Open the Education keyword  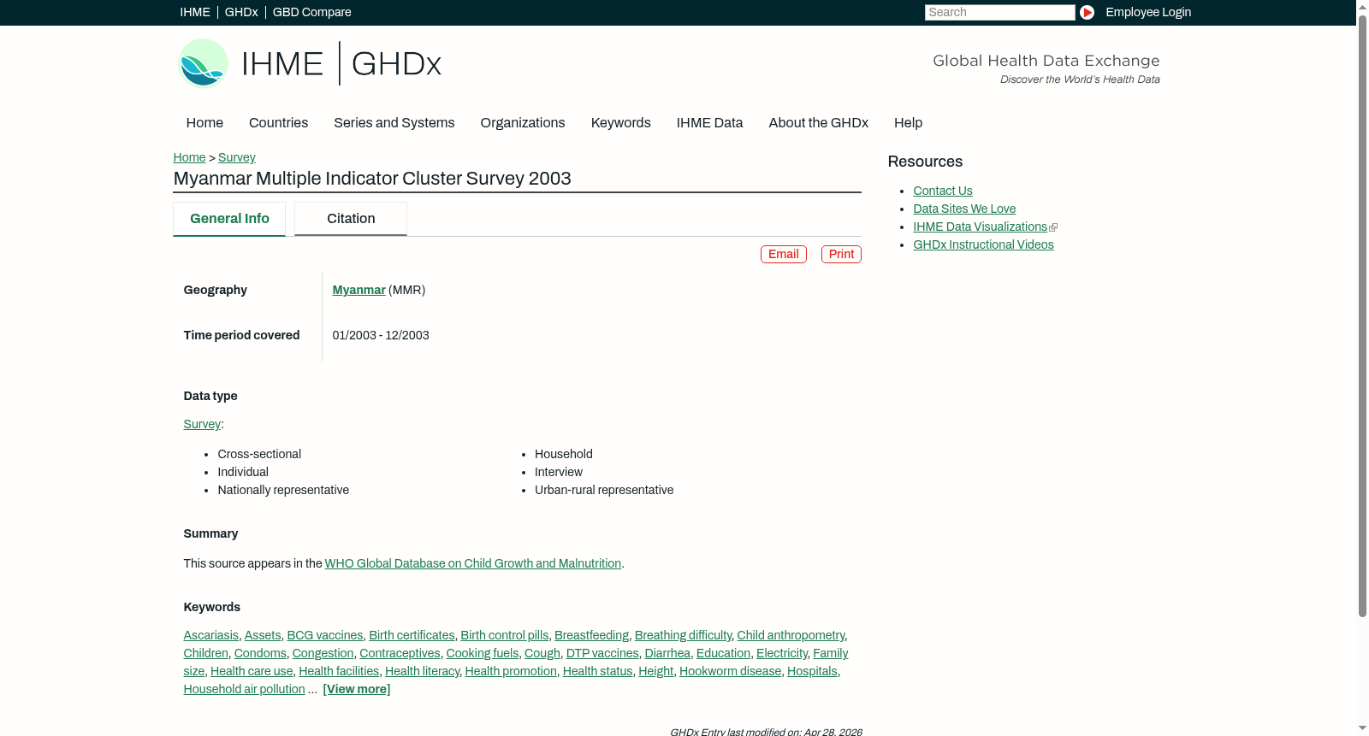[x=723, y=653]
